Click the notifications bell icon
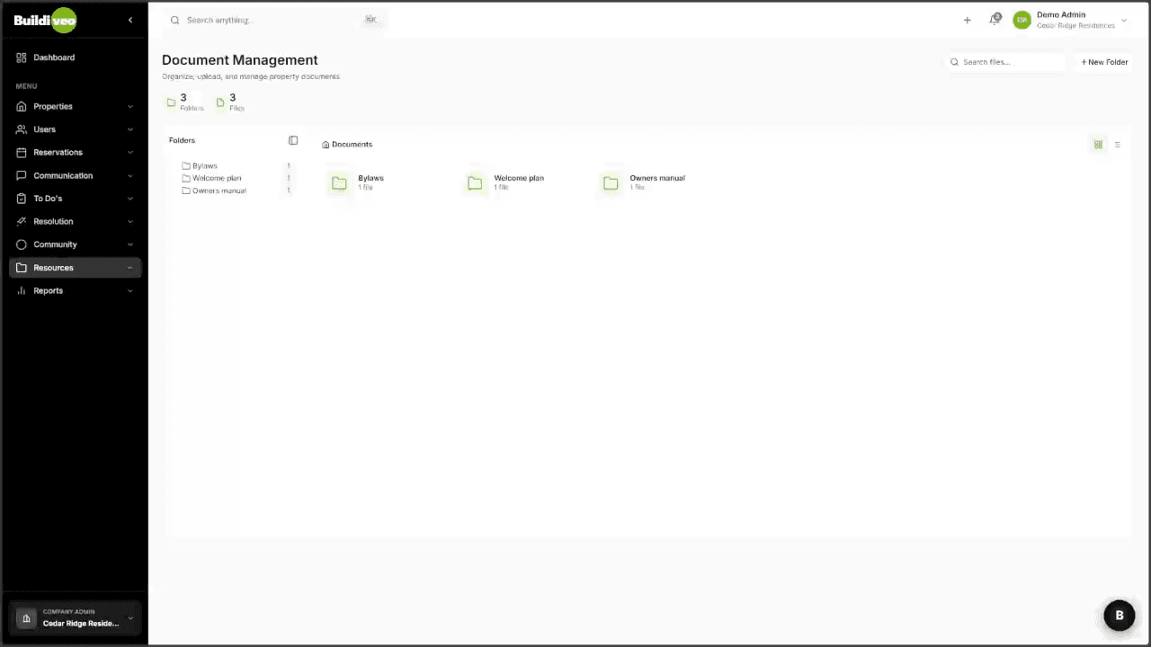1151x647 pixels. click(x=995, y=20)
